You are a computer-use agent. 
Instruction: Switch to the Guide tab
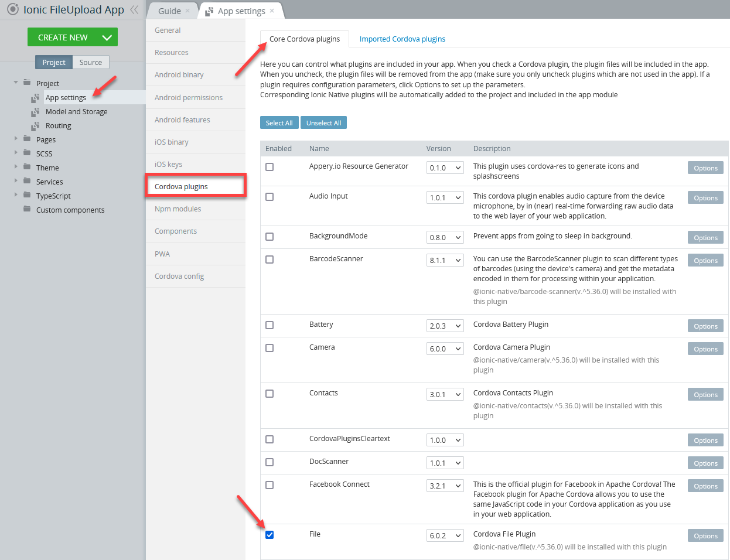tap(169, 11)
